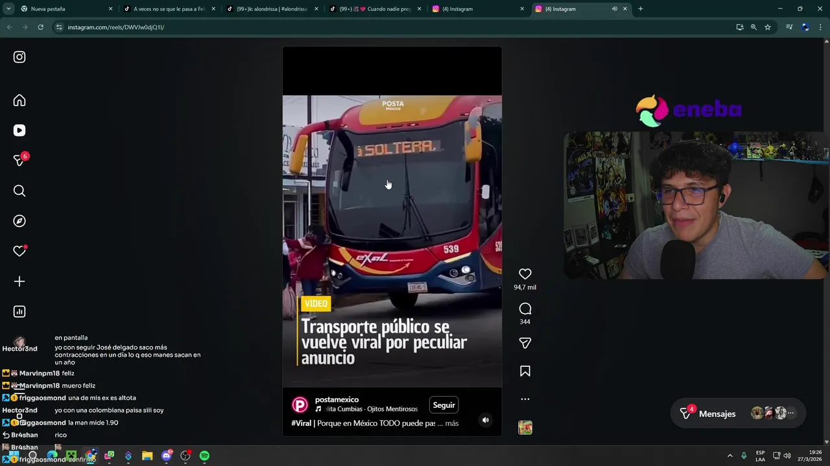Open dashboard chart icon in sidebar
The image size is (830, 466).
coord(19,312)
